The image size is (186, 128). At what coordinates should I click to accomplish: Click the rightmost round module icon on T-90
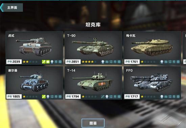(119, 62)
